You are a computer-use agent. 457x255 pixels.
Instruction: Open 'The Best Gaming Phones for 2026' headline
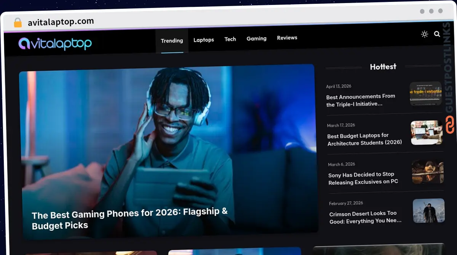pos(130,218)
